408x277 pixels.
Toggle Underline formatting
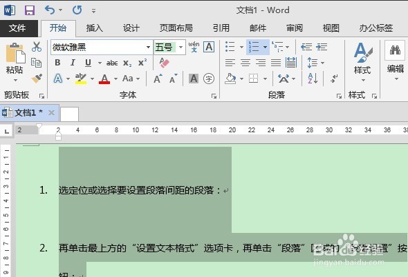89,63
